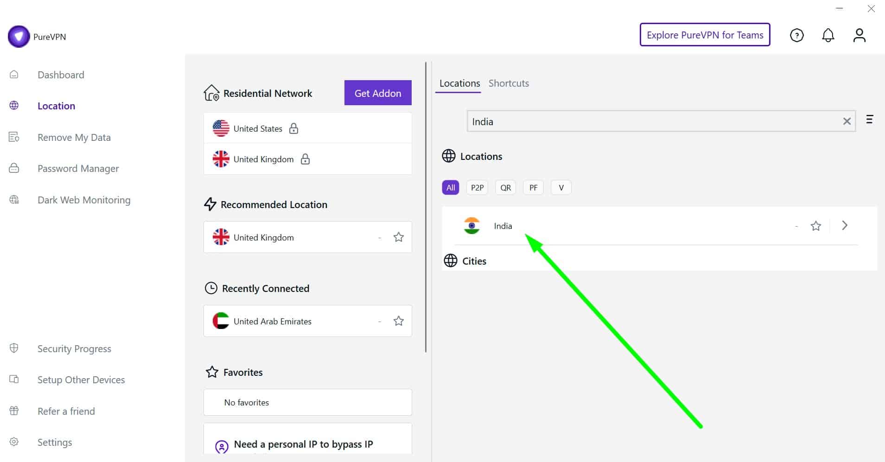This screenshot has width=885, height=462.
Task: Connect to India in search results
Action: click(x=656, y=226)
